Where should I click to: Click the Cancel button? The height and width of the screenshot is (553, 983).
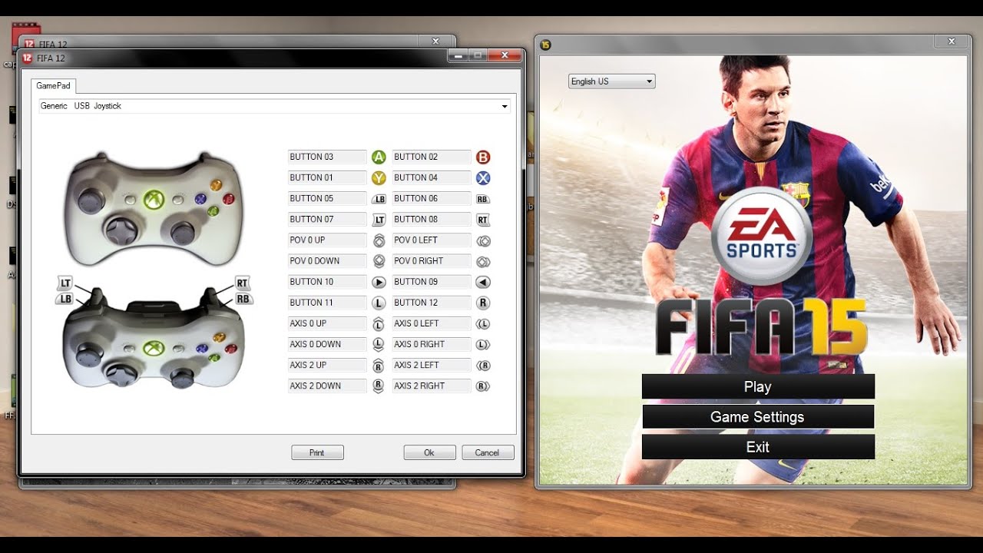tap(488, 452)
